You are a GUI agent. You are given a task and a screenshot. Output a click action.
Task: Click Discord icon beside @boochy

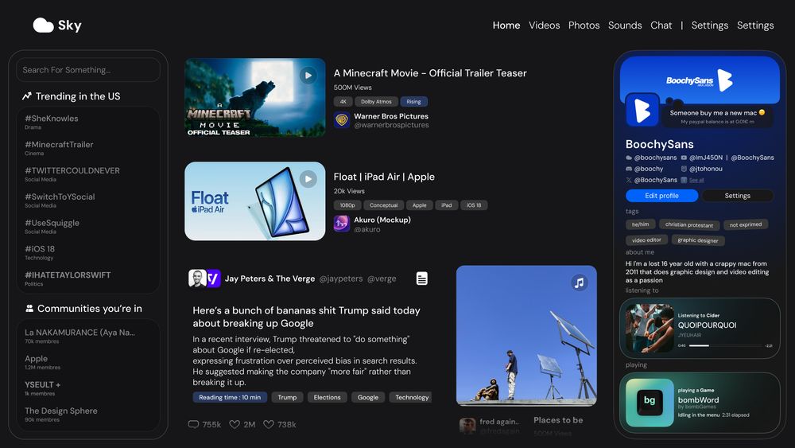(x=629, y=169)
